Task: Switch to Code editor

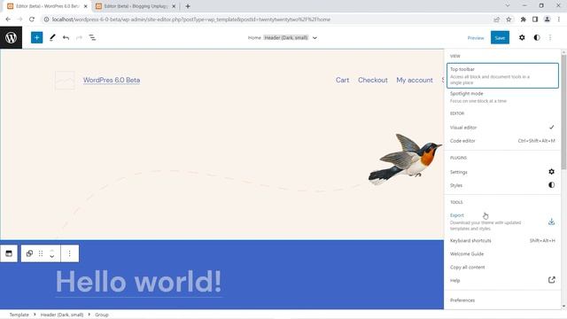Action: [x=502, y=141]
